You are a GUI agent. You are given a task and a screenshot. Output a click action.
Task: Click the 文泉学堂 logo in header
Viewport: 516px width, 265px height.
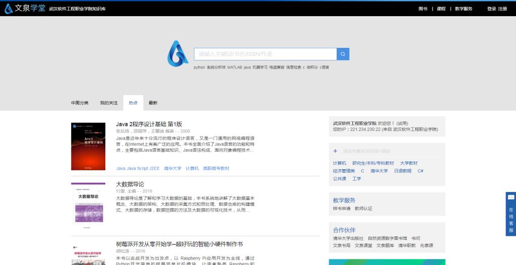click(24, 9)
